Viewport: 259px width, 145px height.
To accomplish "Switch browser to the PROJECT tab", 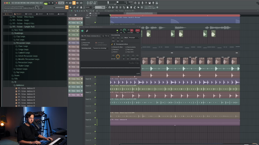I will (18, 14).
